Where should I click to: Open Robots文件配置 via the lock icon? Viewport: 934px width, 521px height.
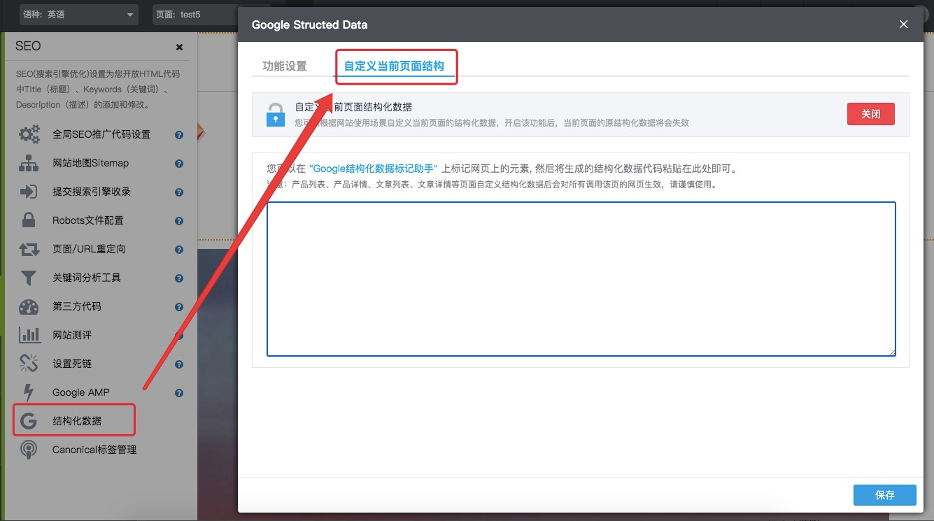point(29,220)
